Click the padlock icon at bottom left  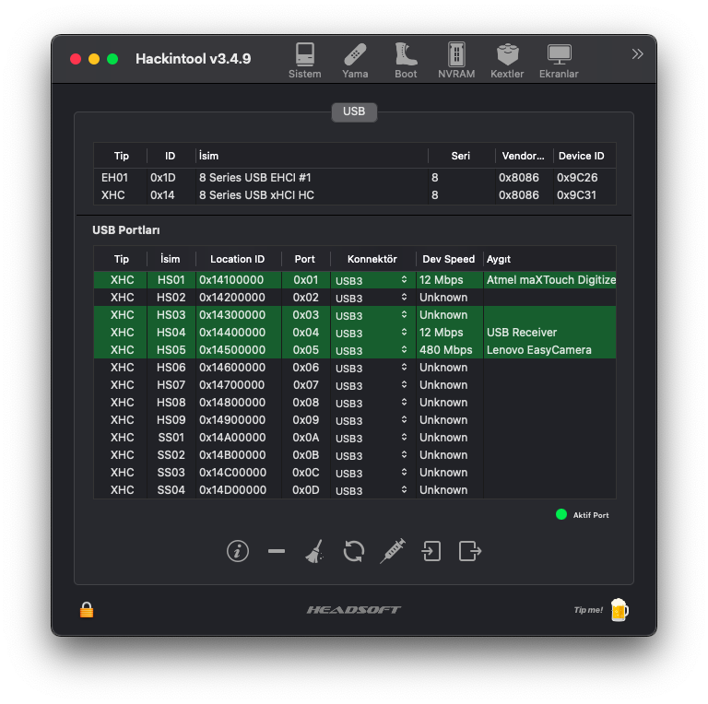point(87,609)
